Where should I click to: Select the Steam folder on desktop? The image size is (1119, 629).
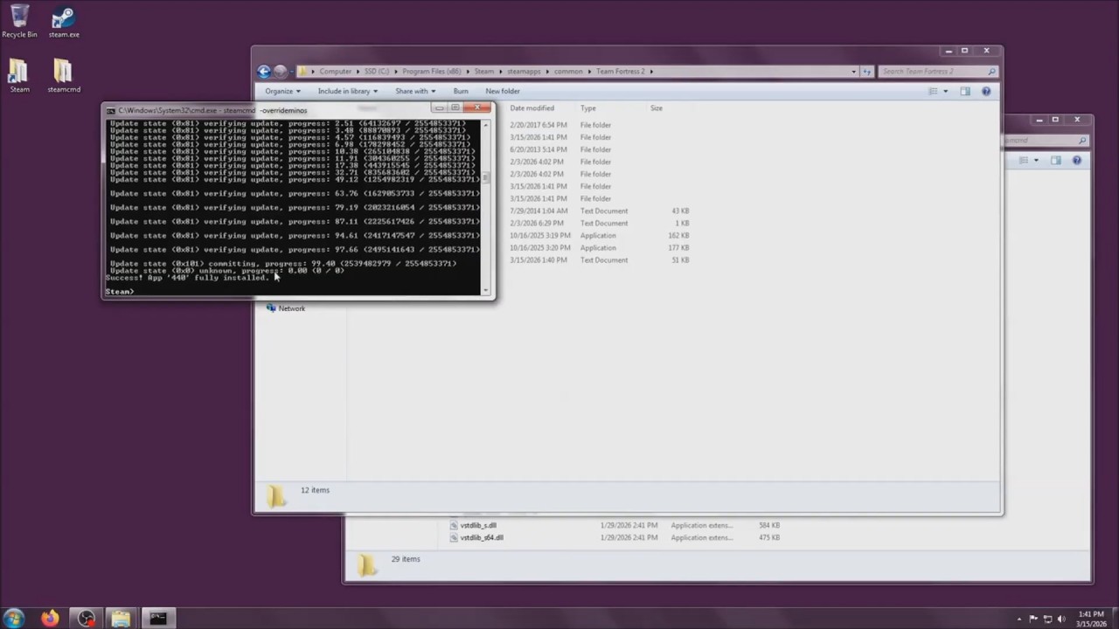point(19,76)
